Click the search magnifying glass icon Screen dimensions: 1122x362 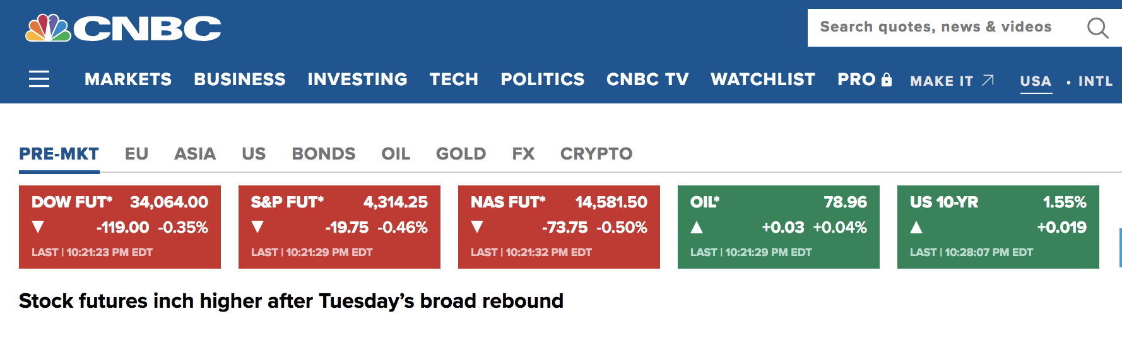[1097, 28]
